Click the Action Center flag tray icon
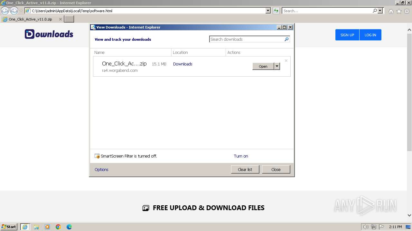Screen dimensions: 412x231 pyautogui.click(x=381, y=227)
